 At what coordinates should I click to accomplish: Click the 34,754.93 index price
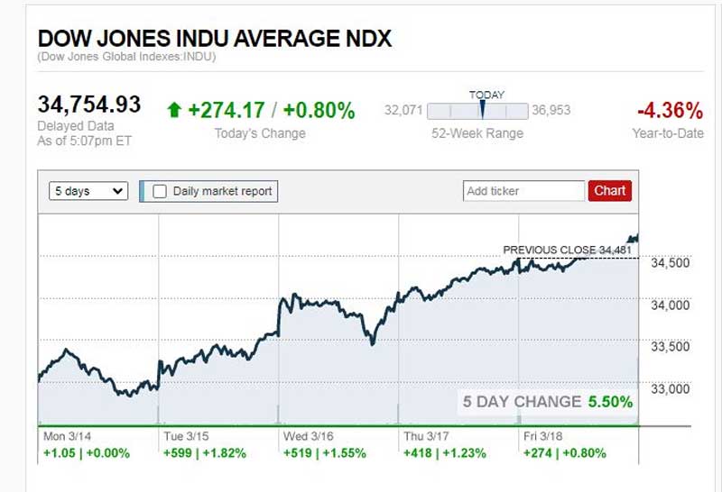coord(89,105)
